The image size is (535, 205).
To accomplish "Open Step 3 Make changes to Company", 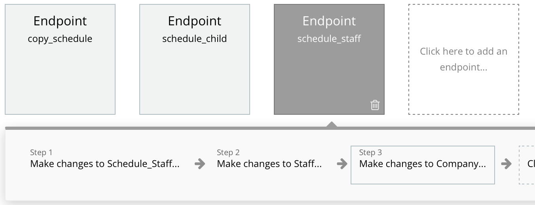I will pos(423,165).
